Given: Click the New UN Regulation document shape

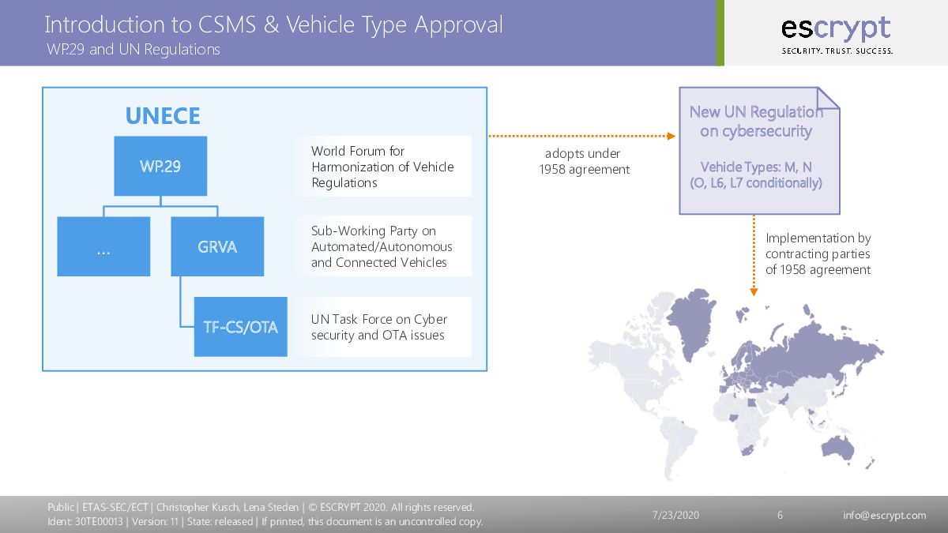Looking at the screenshot, I should (x=759, y=150).
